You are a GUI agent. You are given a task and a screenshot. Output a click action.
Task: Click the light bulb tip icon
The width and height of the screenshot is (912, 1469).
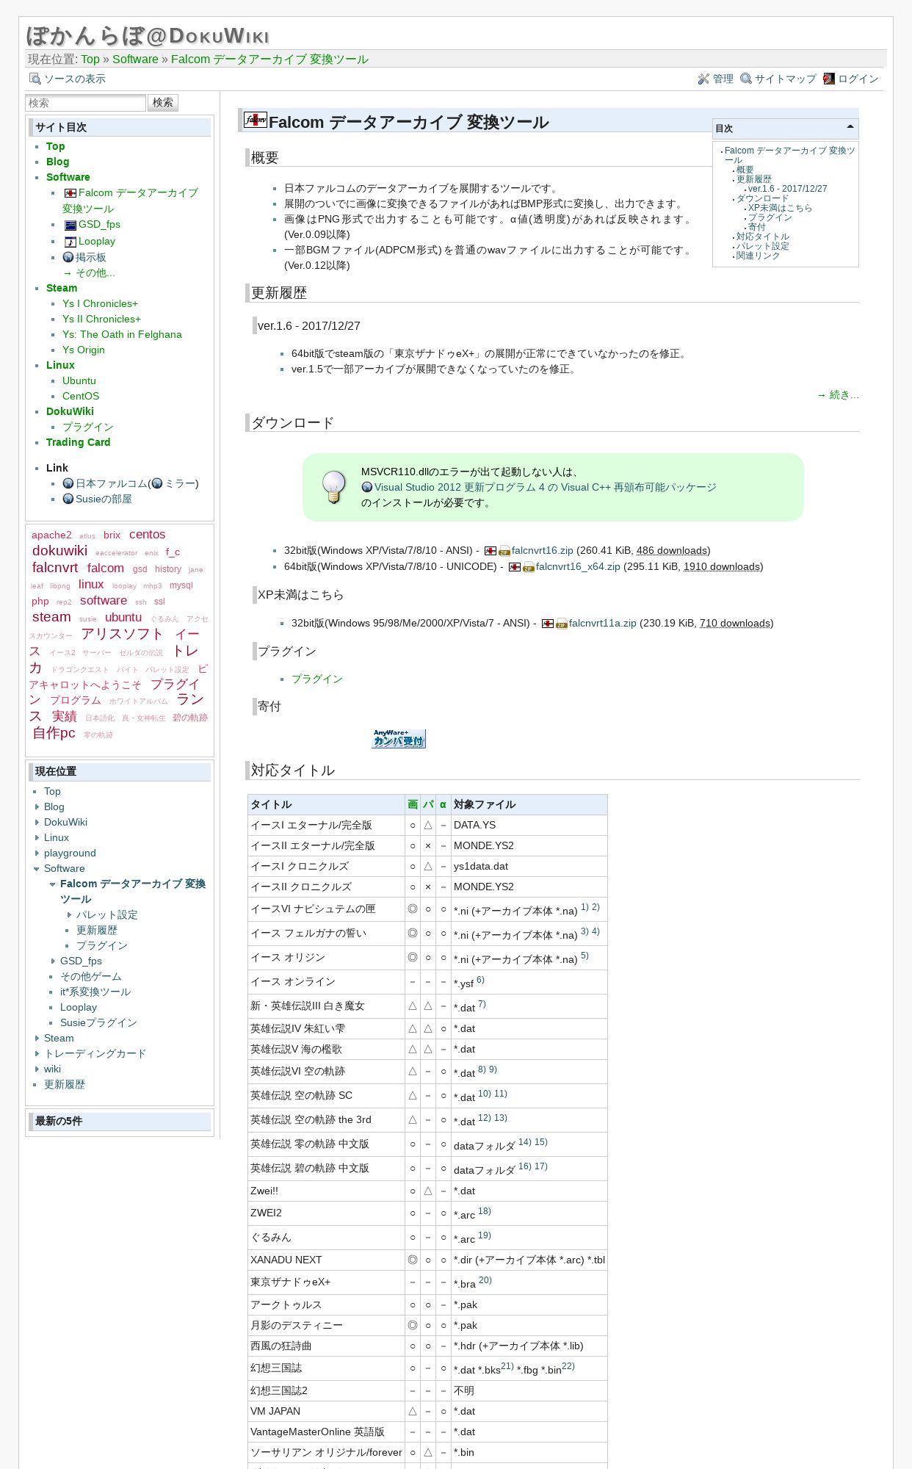click(x=334, y=487)
